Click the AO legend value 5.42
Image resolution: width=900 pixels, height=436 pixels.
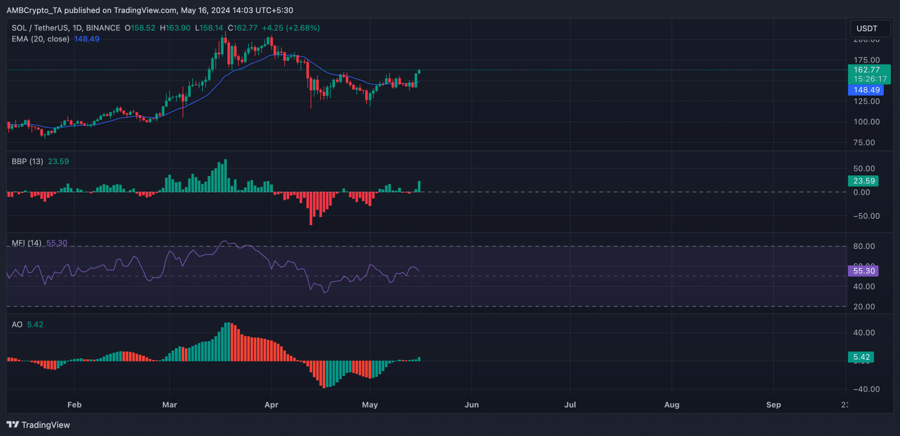point(35,325)
